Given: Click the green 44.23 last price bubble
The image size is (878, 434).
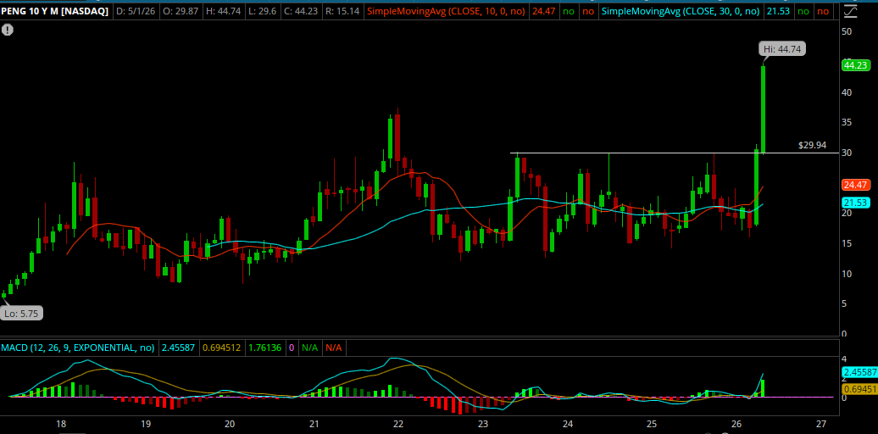Looking at the screenshot, I should 855,65.
